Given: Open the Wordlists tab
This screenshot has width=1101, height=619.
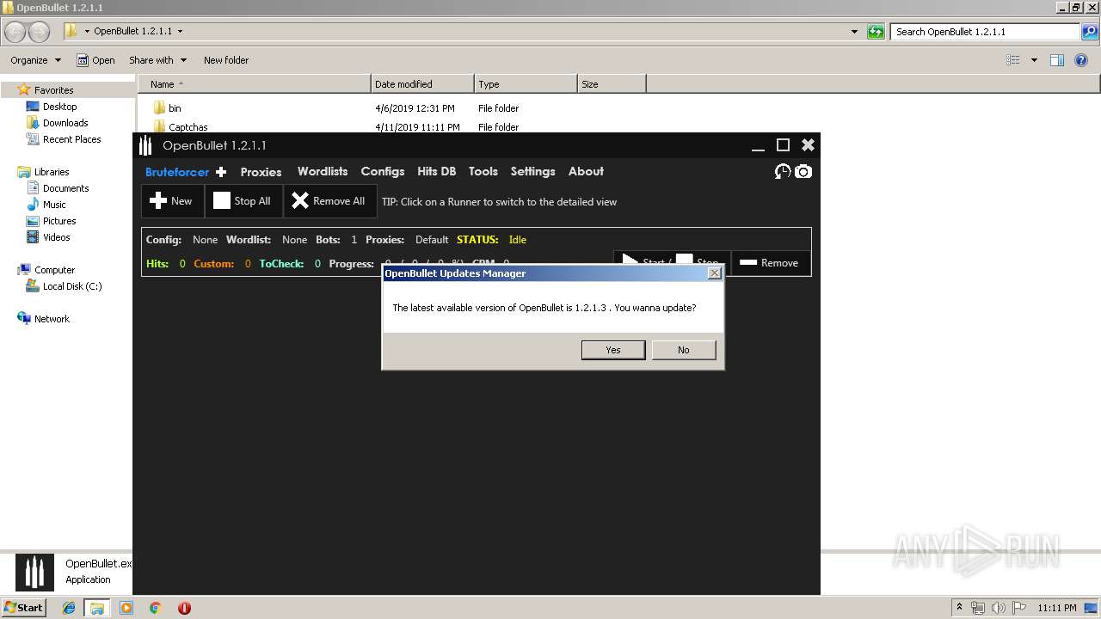Looking at the screenshot, I should 323,171.
